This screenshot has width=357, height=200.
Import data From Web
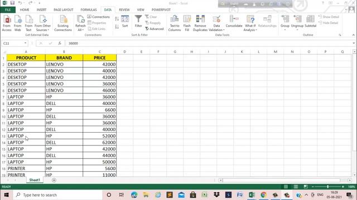click(18, 23)
